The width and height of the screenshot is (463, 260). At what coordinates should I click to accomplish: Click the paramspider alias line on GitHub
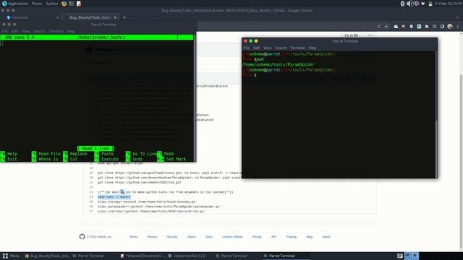pos(159,207)
